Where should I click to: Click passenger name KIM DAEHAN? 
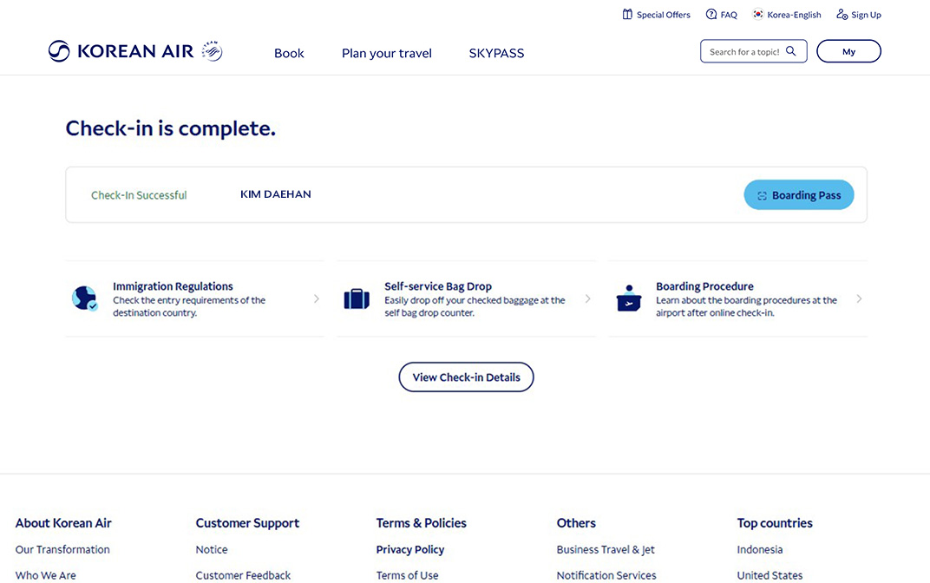(276, 194)
